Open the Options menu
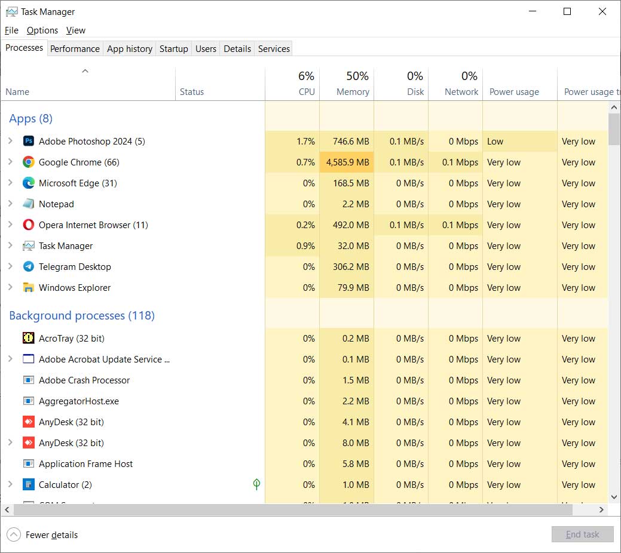 coord(42,30)
